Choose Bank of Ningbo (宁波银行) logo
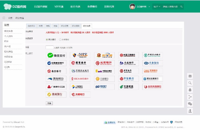 pos(104,79)
